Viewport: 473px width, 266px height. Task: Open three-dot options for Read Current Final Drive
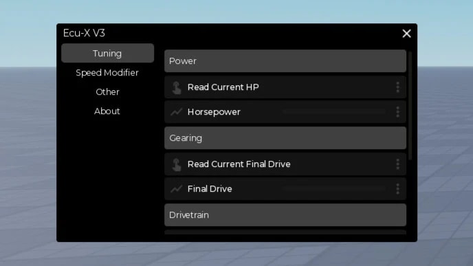[397, 164]
